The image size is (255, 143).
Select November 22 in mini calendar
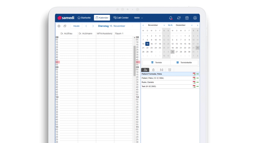tap(147, 48)
